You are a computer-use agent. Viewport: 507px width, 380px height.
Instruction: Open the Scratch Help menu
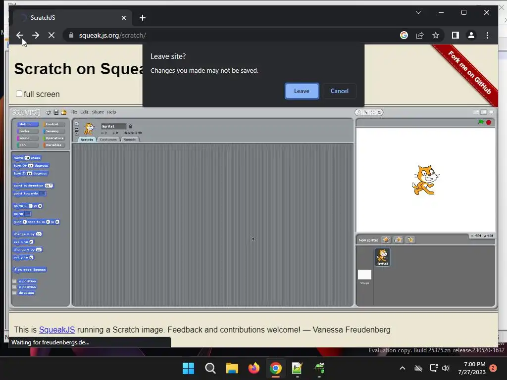click(111, 112)
